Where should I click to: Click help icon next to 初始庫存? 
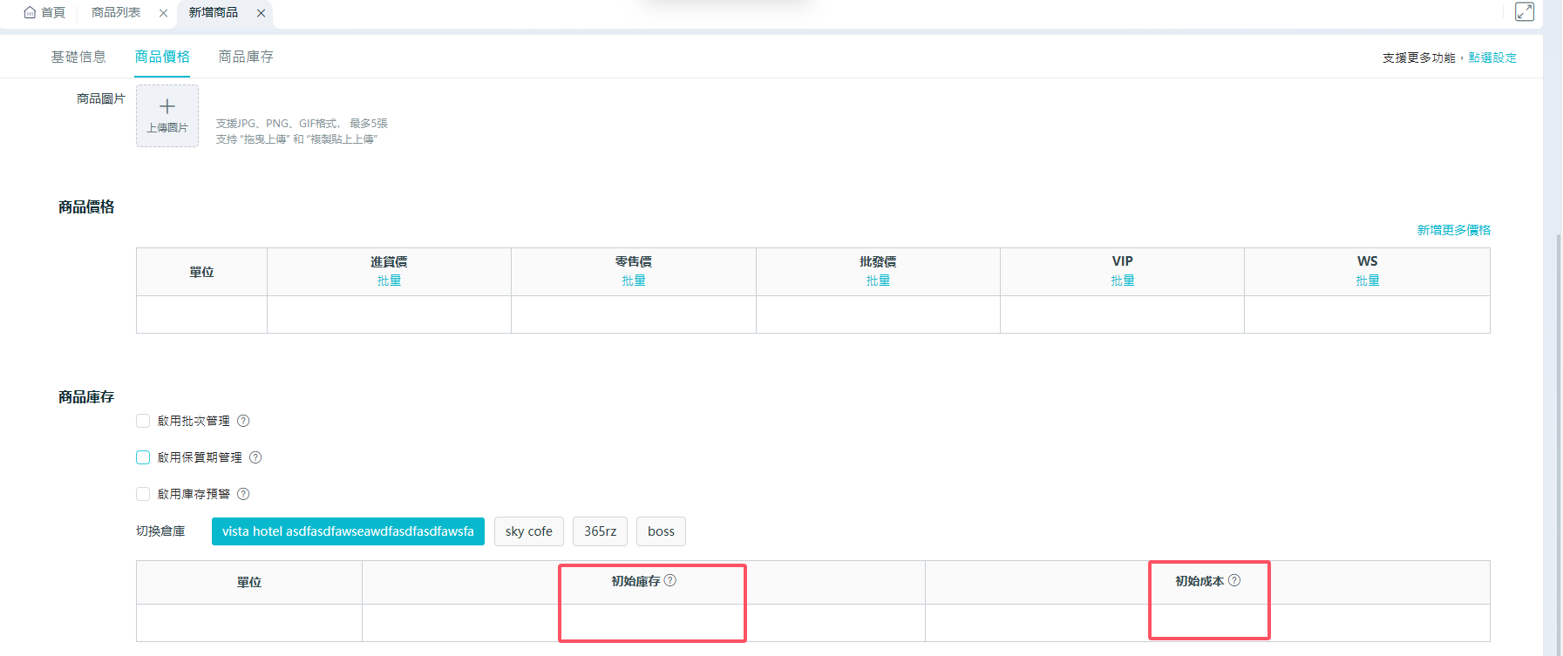click(670, 580)
